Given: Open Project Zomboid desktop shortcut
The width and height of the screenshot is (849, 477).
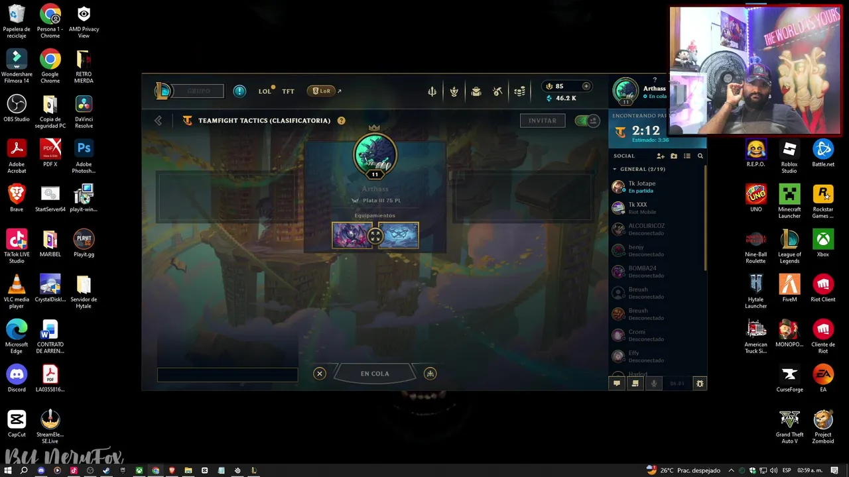Looking at the screenshot, I should click(x=823, y=427).
